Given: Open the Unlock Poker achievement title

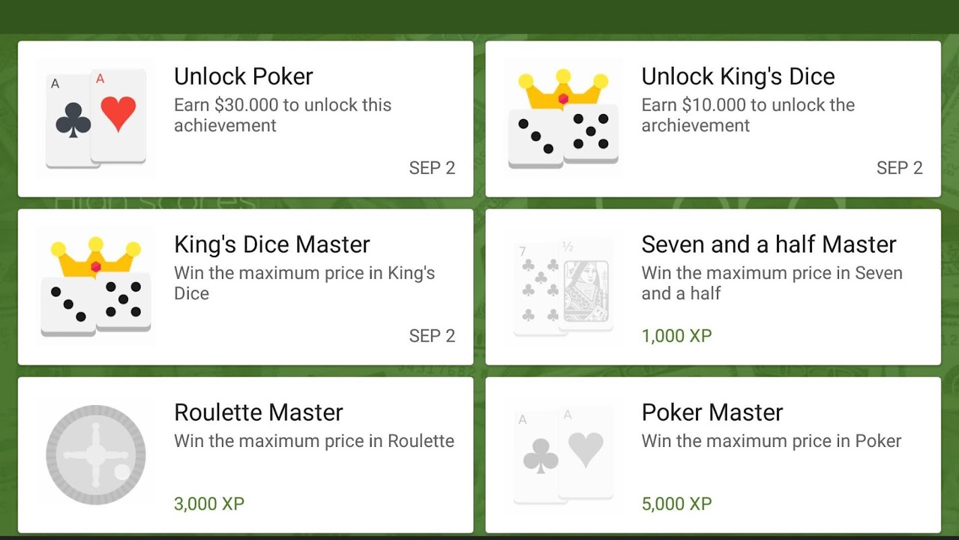Looking at the screenshot, I should 243,76.
